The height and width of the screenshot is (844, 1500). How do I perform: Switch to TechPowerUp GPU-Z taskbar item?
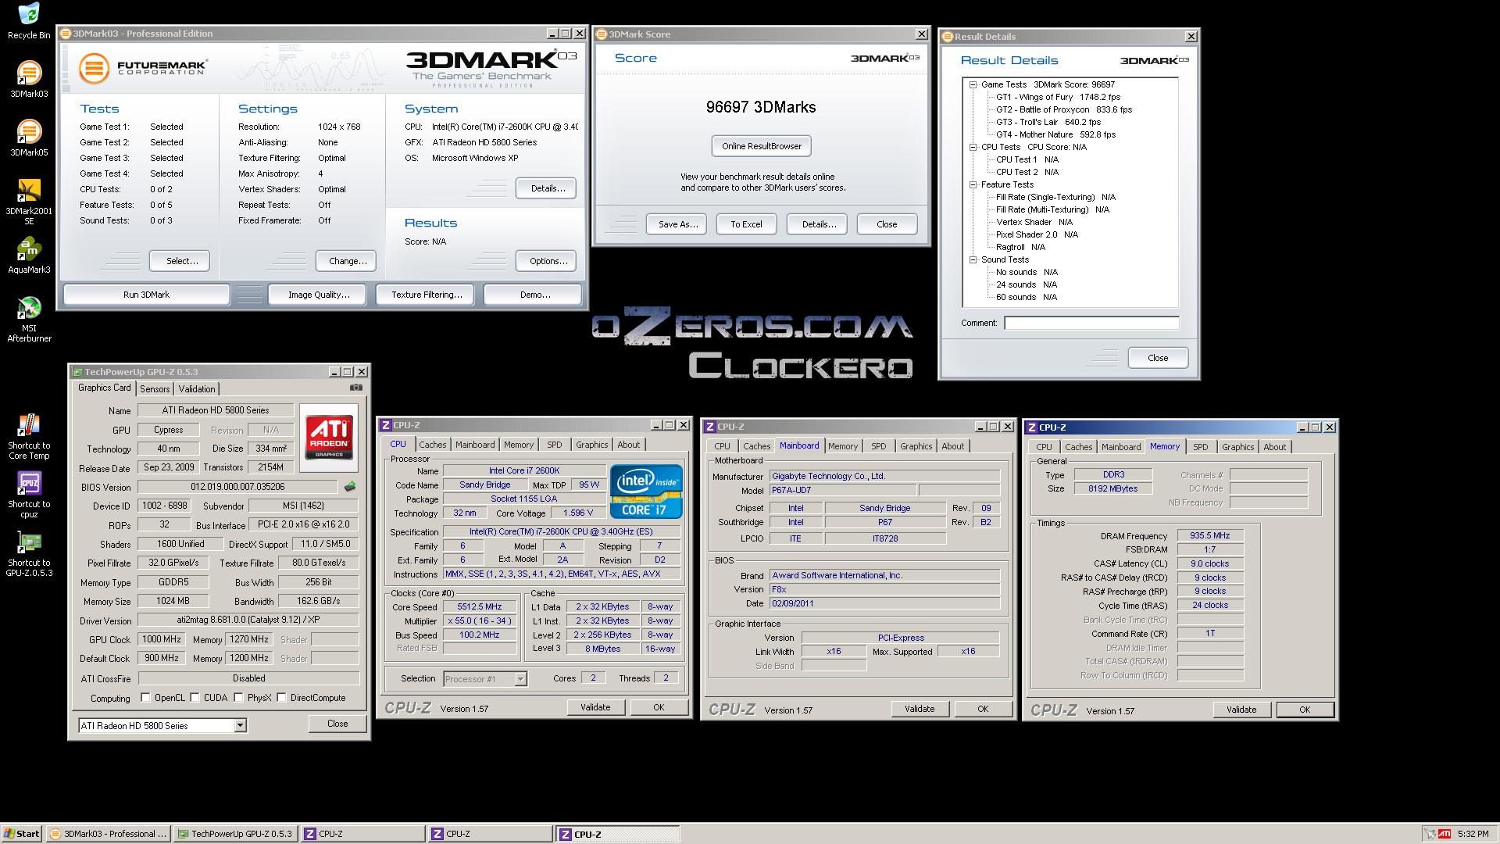(235, 834)
